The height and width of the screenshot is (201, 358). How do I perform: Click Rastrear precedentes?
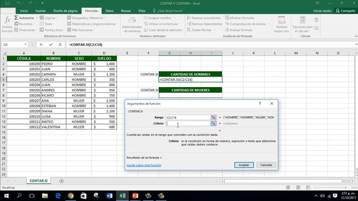pyautogui.click(x=204, y=18)
